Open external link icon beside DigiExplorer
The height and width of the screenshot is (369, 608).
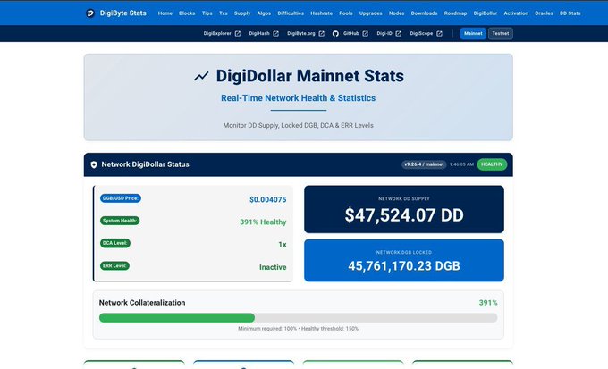[x=238, y=34]
